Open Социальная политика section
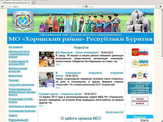The image size is (163, 122). point(22,111)
